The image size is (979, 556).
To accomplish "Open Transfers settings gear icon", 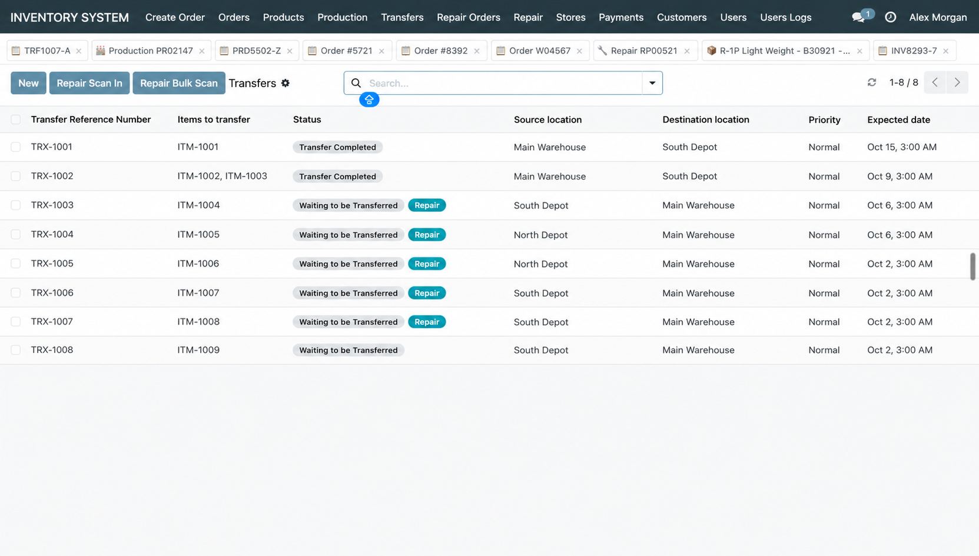I will coord(286,83).
